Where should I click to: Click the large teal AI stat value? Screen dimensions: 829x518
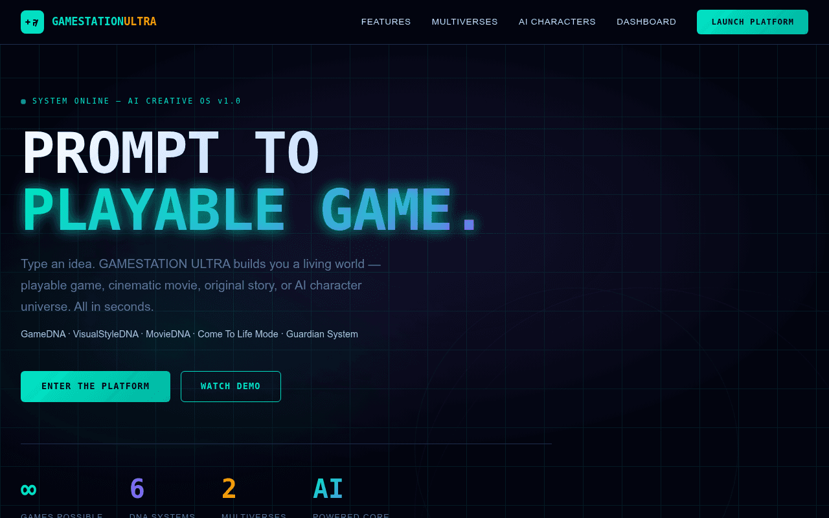(x=328, y=490)
